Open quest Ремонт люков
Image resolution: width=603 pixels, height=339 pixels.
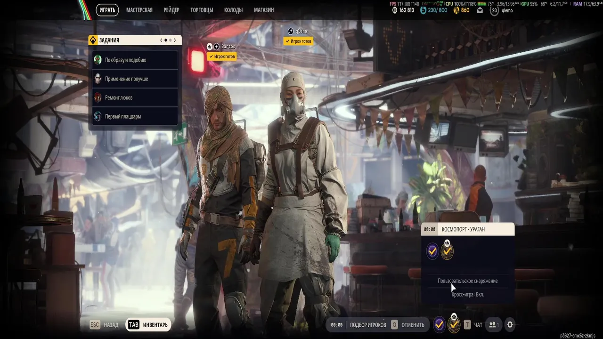[135, 97]
